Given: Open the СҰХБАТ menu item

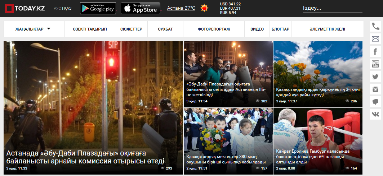Looking at the screenshot, I should click(x=165, y=29).
